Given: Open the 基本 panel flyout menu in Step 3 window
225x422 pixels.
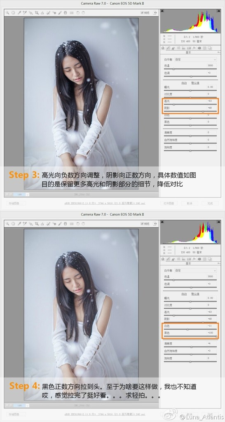Looking at the screenshot, I should pos(219,52).
